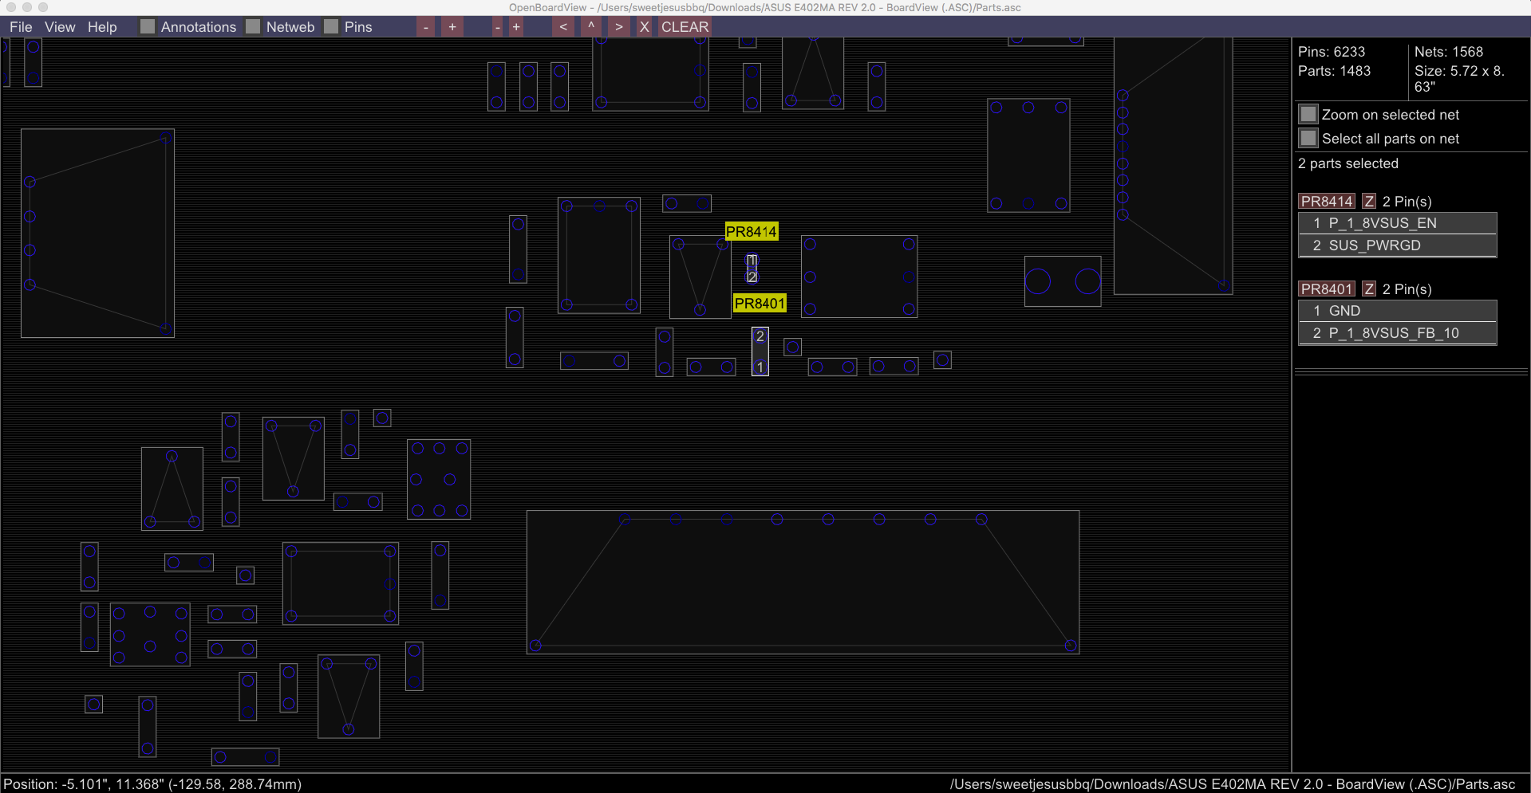Enable the Annotations checkbox

pyautogui.click(x=147, y=27)
